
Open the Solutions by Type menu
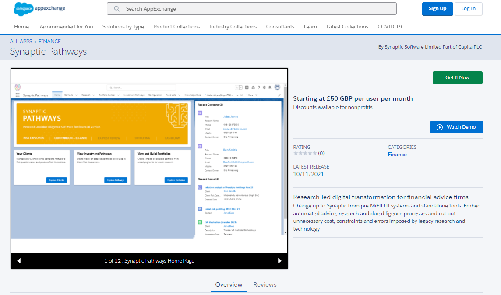tap(123, 27)
